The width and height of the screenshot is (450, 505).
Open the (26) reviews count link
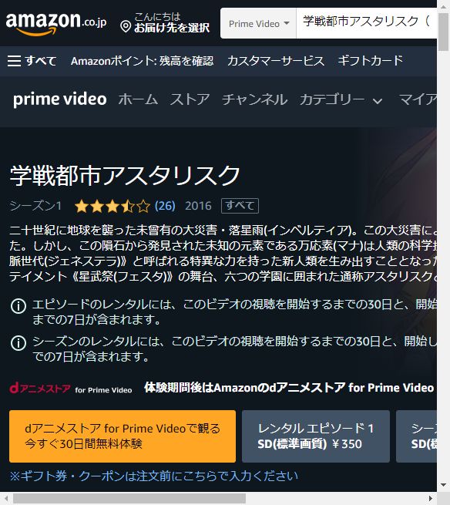165,206
